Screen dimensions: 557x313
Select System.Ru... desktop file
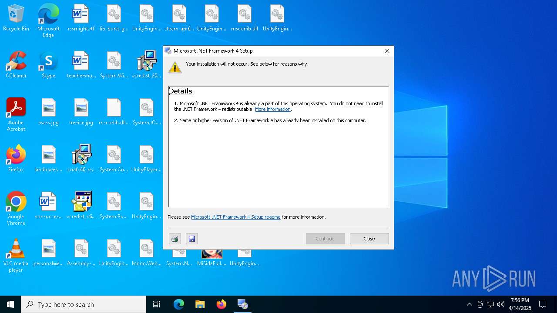click(114, 206)
